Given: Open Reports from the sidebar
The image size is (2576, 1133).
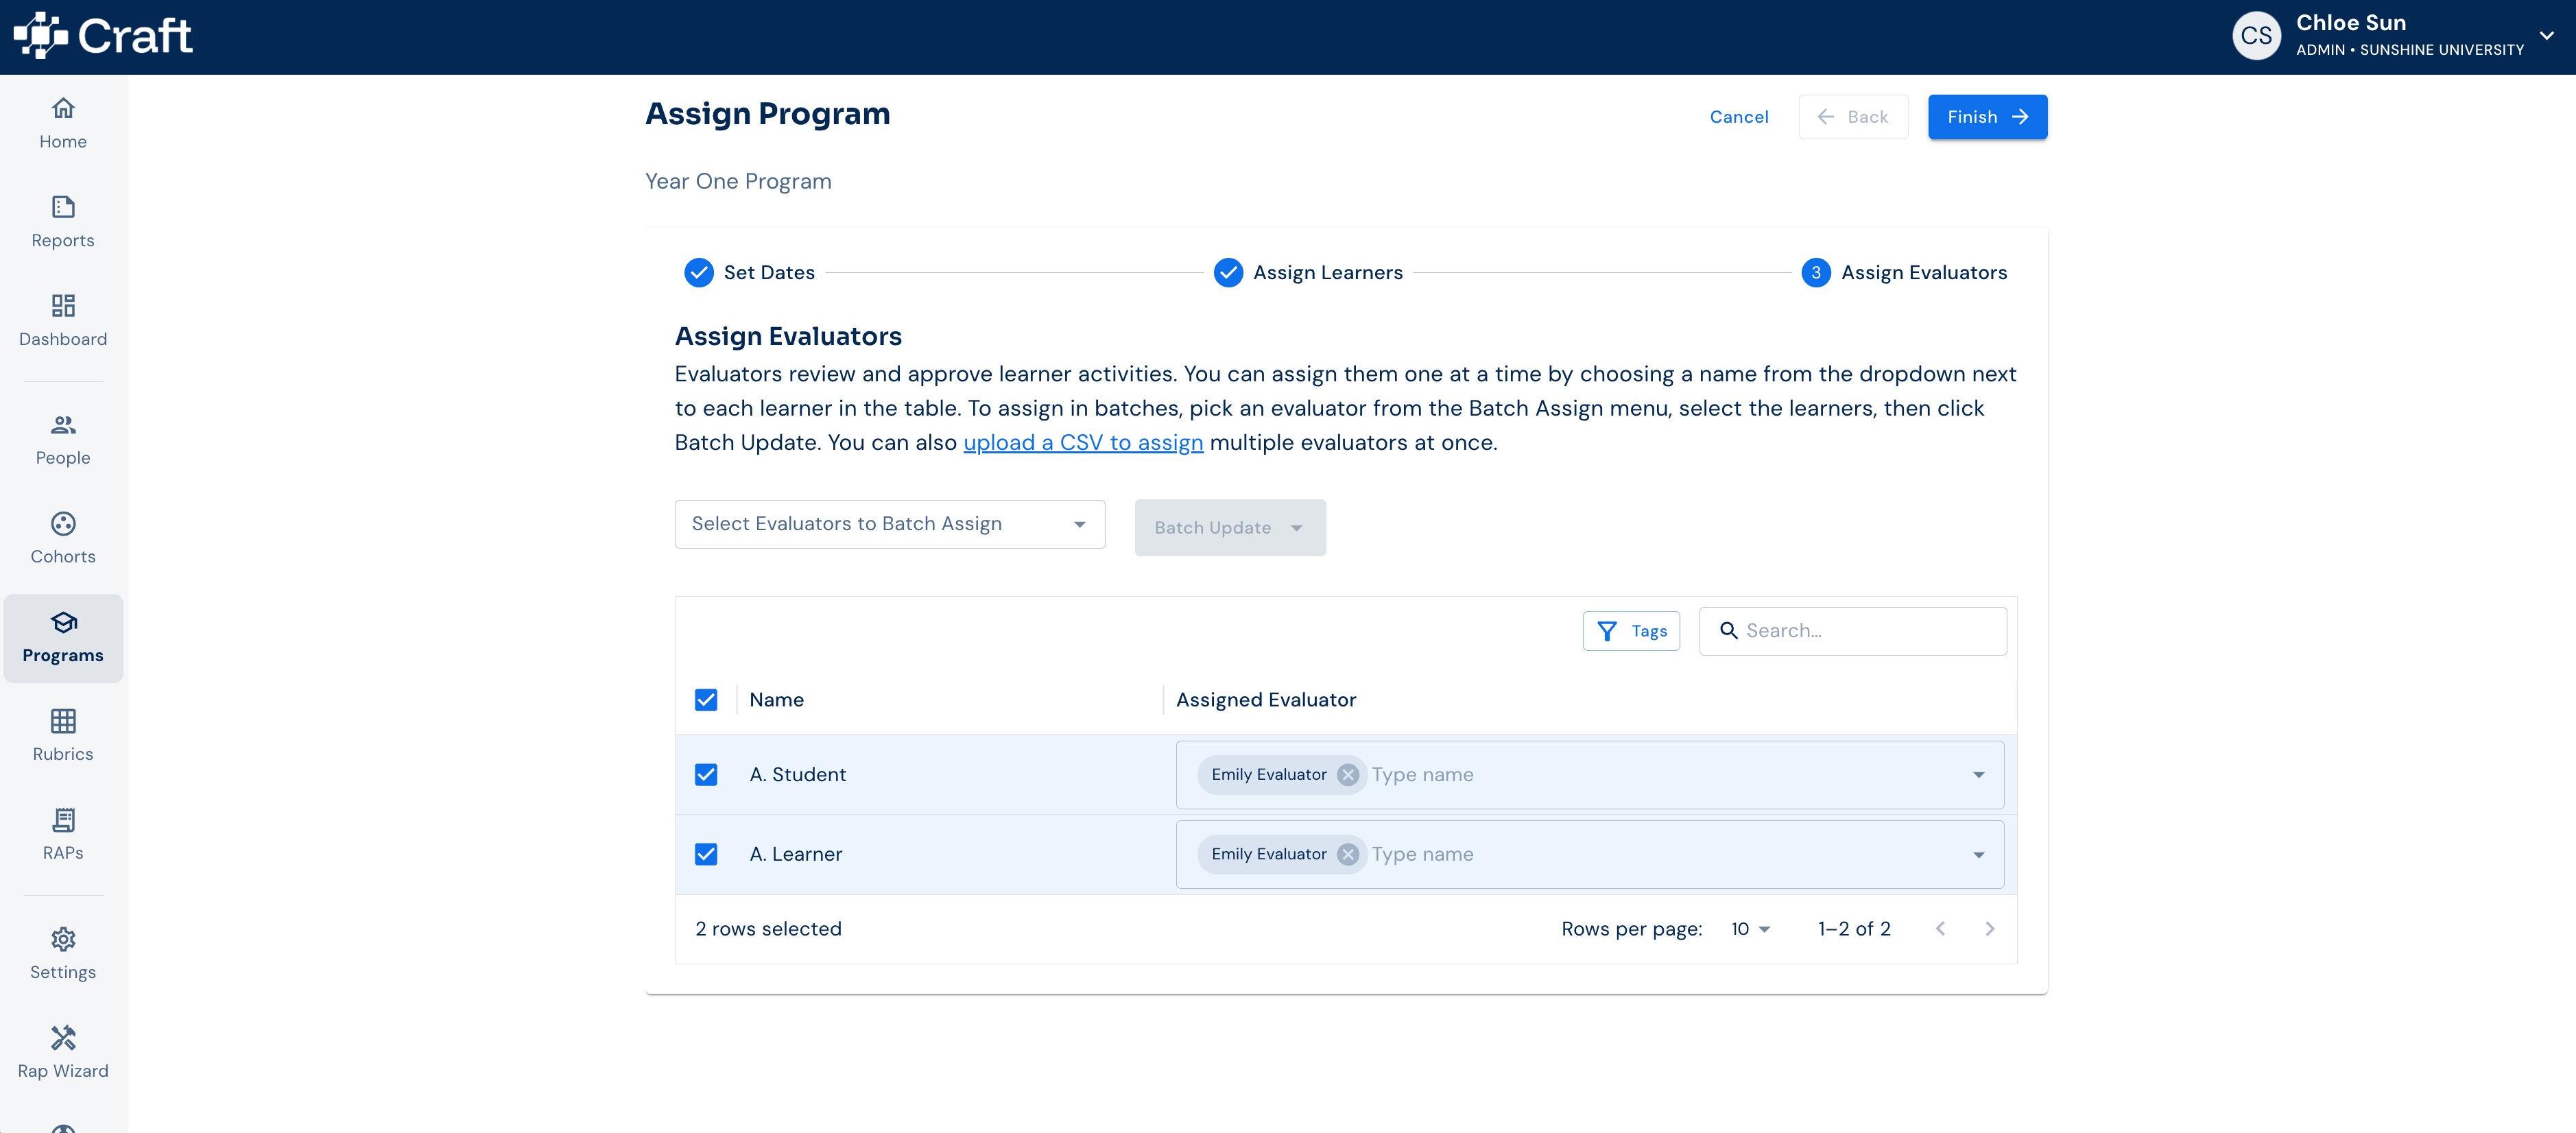Looking at the screenshot, I should [63, 223].
